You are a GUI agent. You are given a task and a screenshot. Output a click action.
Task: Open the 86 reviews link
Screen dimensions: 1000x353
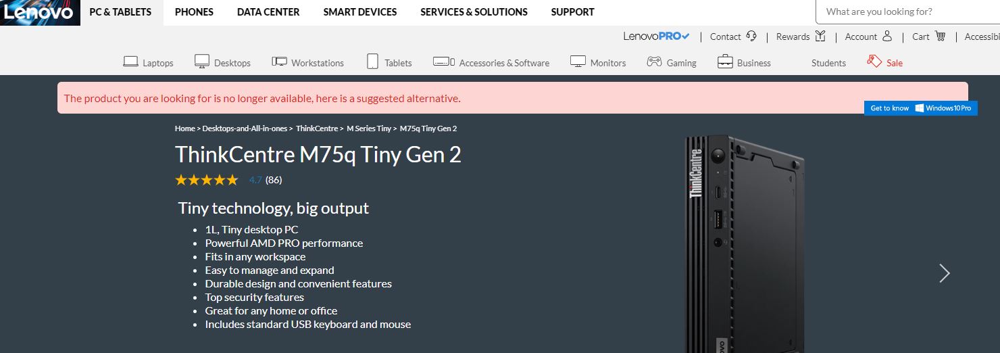(274, 180)
